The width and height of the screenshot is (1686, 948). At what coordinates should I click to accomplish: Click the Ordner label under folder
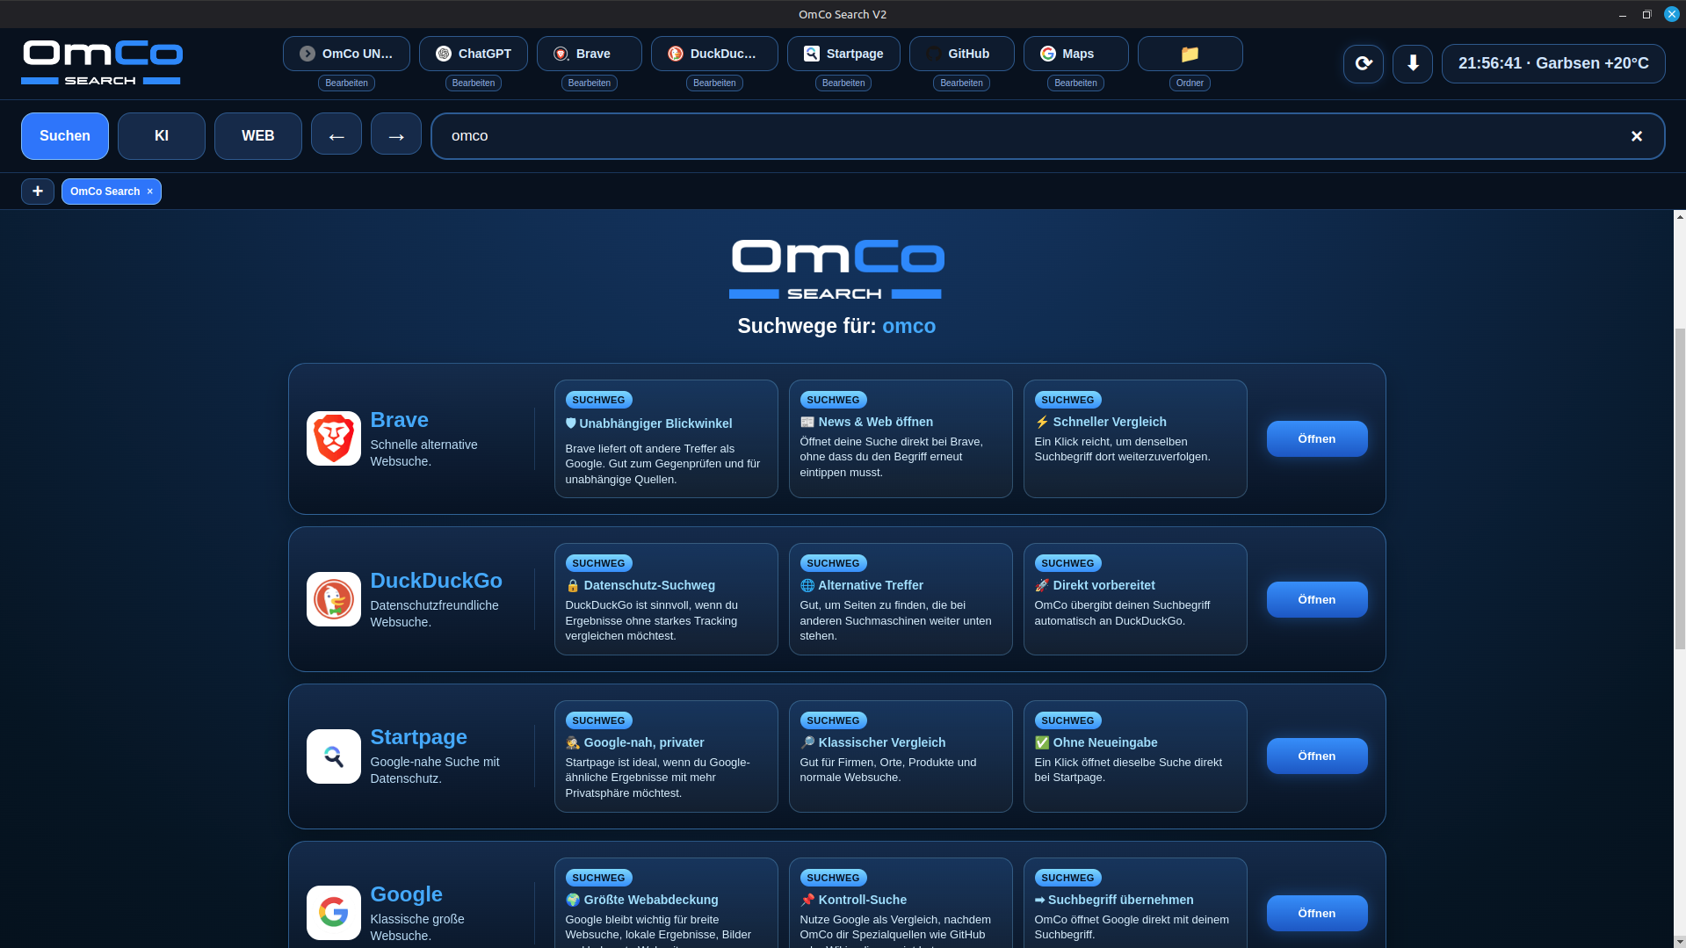(1190, 83)
